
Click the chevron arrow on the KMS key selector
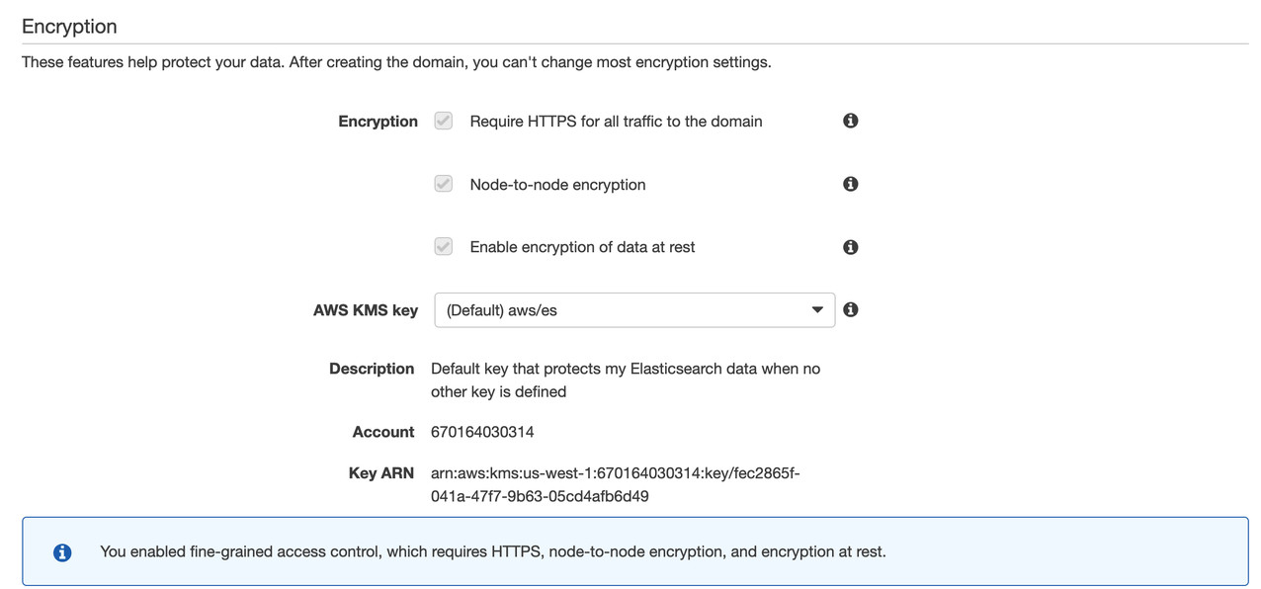click(x=814, y=309)
